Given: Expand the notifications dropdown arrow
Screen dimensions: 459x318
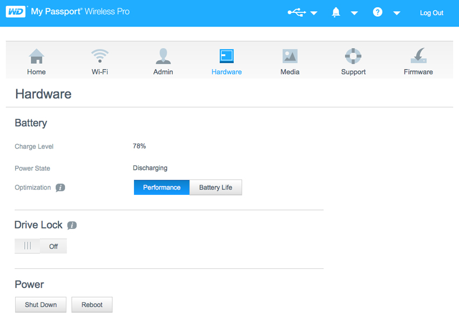Looking at the screenshot, I should (354, 13).
